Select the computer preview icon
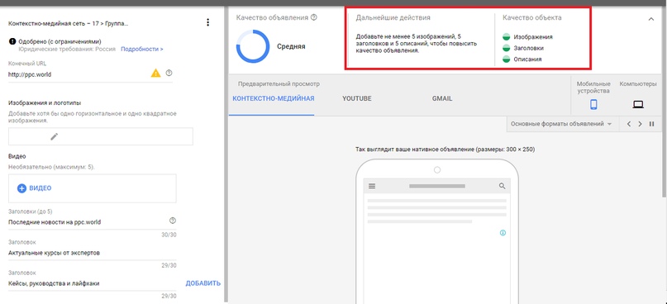This screenshot has width=667, height=304. (638, 104)
